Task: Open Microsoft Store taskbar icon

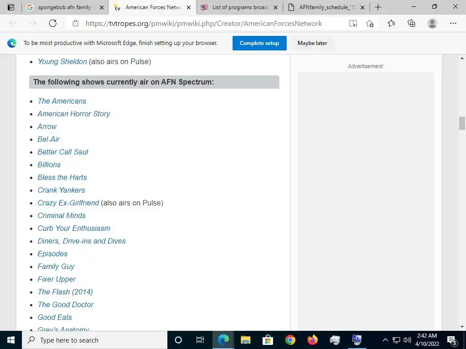Action: pyautogui.click(x=268, y=340)
